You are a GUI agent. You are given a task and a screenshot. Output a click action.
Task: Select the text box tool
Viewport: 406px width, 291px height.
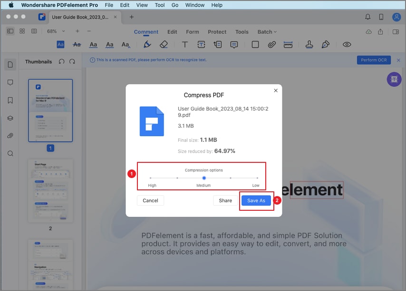click(x=201, y=45)
